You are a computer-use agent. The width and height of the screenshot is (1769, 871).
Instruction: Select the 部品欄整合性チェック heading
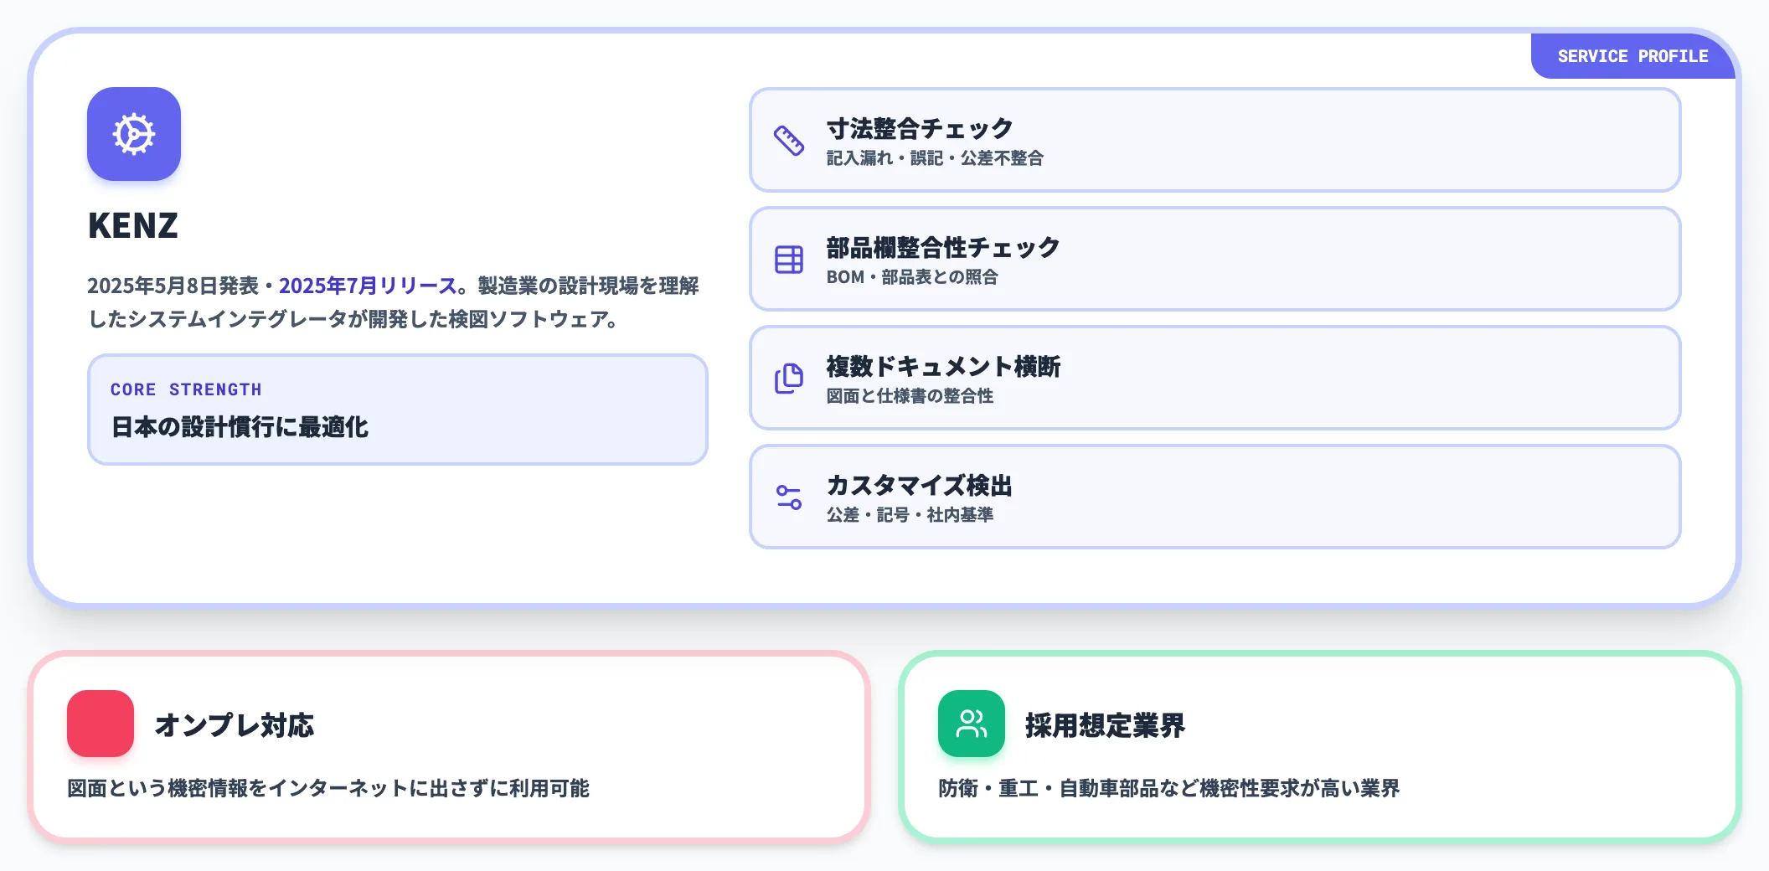tap(943, 248)
